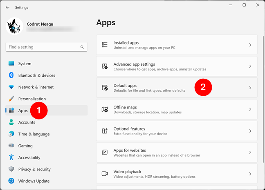Expand Advanced app settings chevron
Viewport: 265px width, 190px height.
250,66
